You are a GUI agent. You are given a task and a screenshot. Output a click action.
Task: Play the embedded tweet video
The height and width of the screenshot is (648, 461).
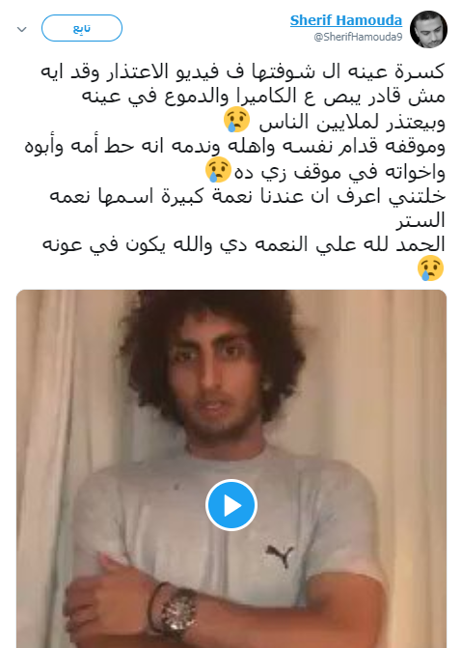coord(231,505)
